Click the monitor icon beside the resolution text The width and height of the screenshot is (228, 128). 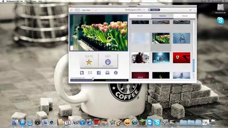77,10
